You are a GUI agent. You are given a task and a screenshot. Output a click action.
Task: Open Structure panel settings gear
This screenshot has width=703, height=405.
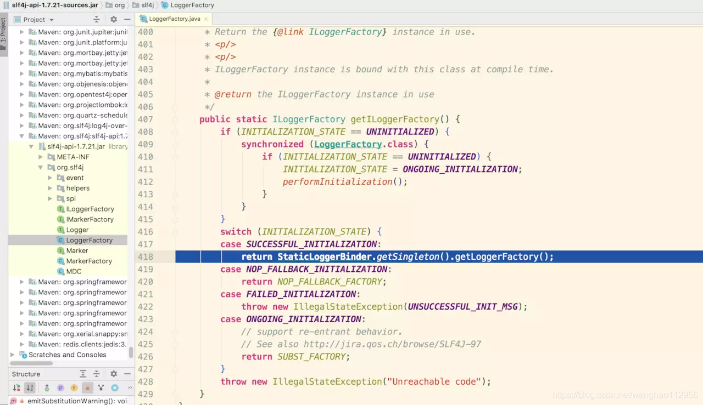coord(114,374)
